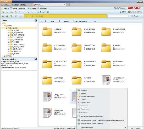Click the admin user icon

pos(120,12)
